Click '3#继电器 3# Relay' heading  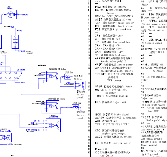(x=57, y=69)
